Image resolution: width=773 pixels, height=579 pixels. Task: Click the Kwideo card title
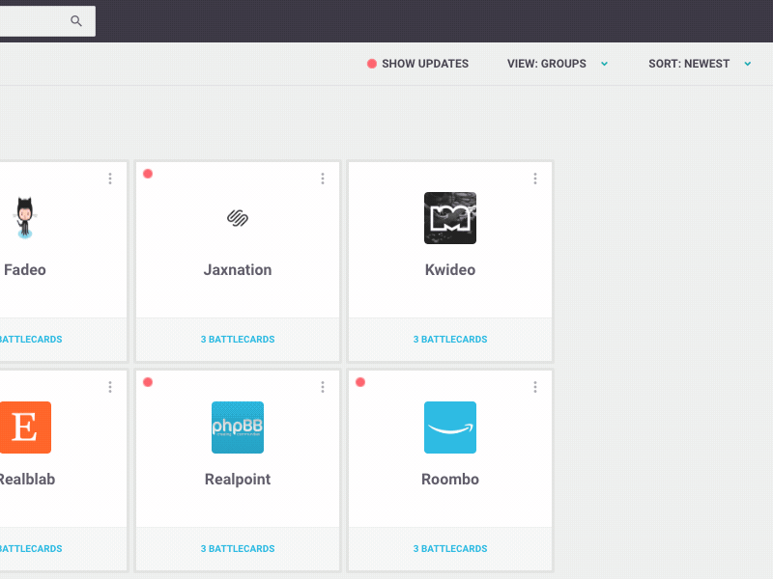(x=450, y=270)
